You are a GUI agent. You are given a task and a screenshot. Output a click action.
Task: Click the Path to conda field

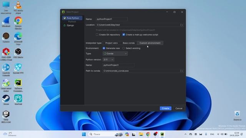pyautogui.click(x=141, y=71)
